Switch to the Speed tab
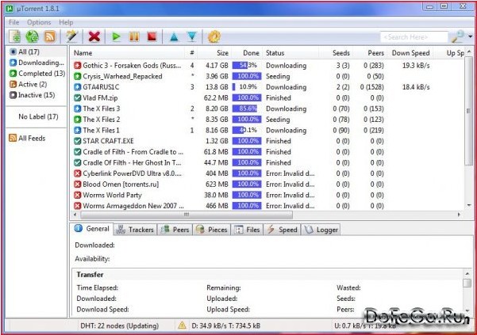477x335 pixels. click(282, 230)
